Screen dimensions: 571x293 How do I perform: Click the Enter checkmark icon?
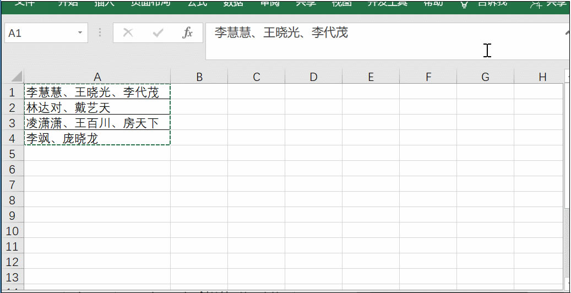[x=158, y=33]
